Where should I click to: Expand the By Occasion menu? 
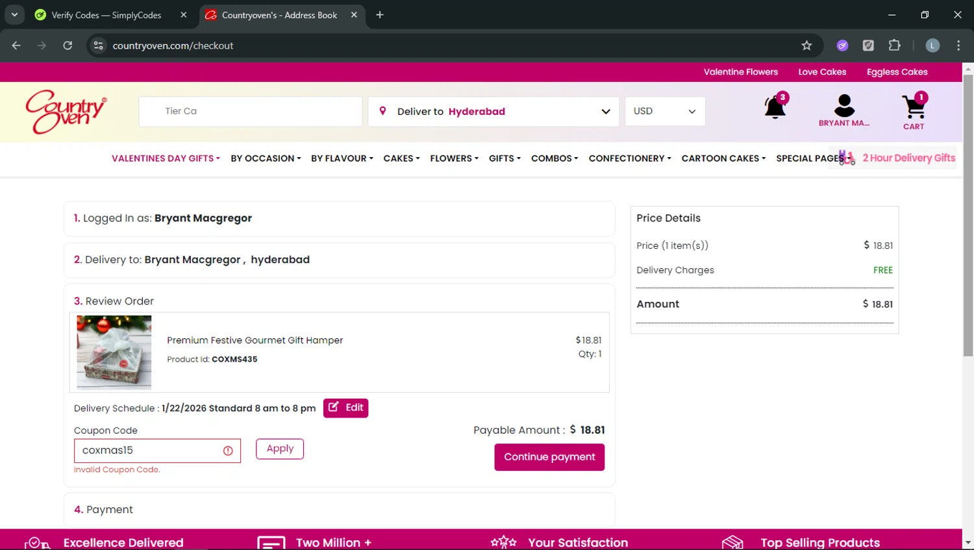[x=266, y=158]
